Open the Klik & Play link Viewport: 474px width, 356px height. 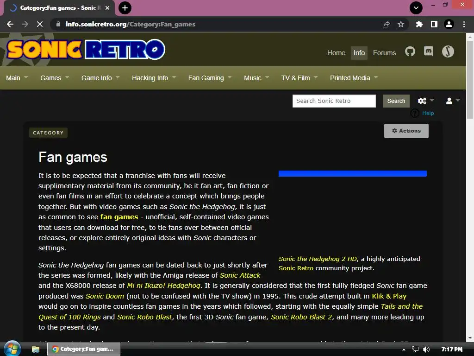pos(389,296)
